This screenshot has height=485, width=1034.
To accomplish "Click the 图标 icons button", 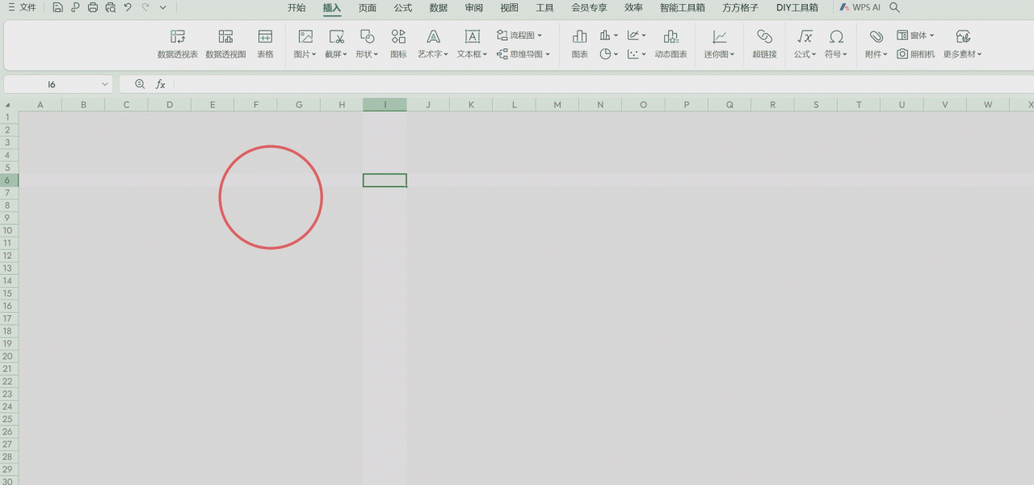I will coord(398,44).
